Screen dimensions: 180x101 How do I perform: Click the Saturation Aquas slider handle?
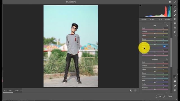155,79
